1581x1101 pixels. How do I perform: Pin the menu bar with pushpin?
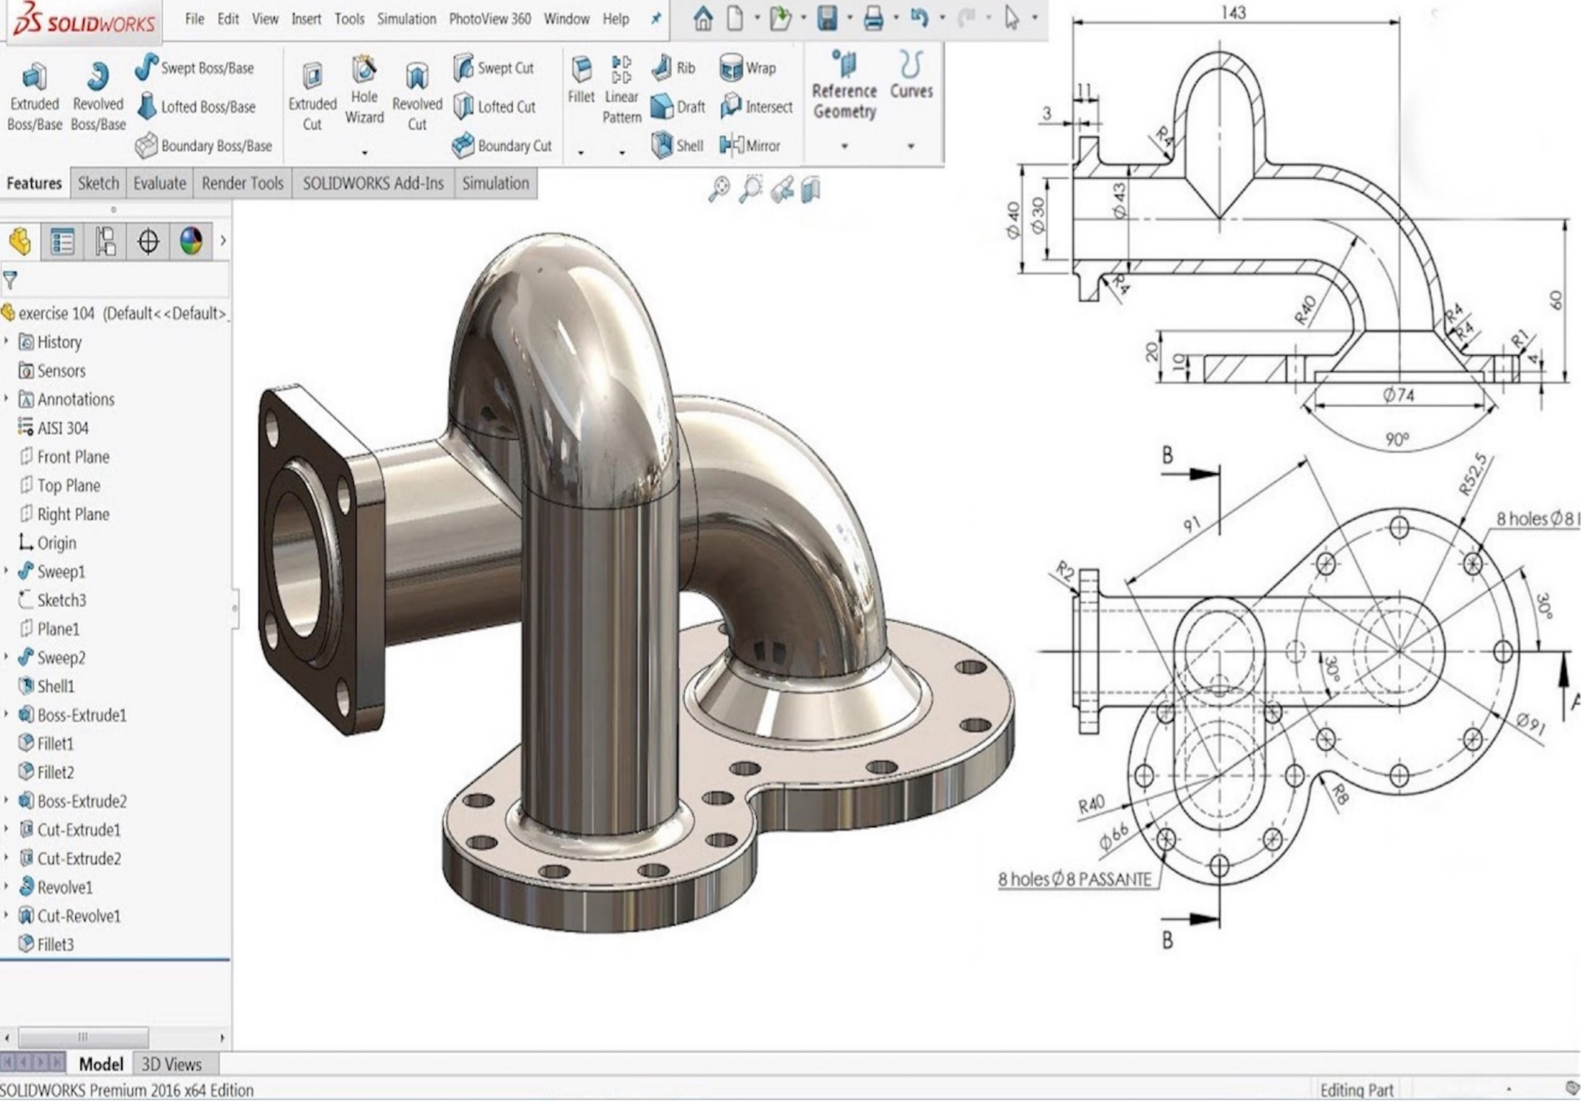tap(656, 19)
